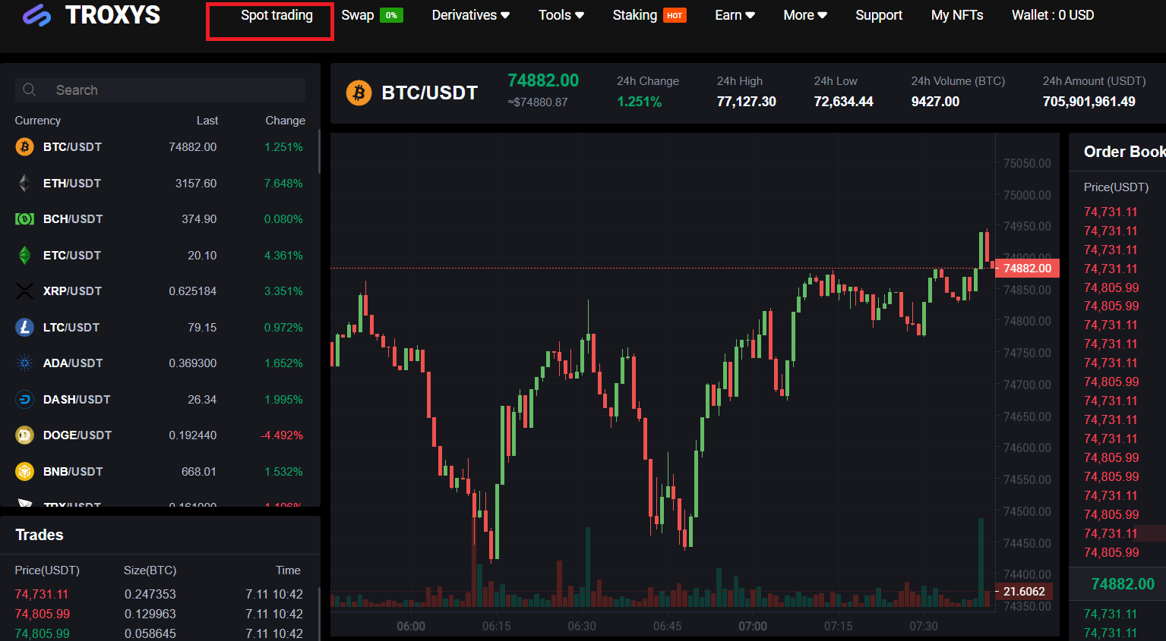The image size is (1166, 641).
Task: Click the trade size 0.247353
Action: pos(150,594)
